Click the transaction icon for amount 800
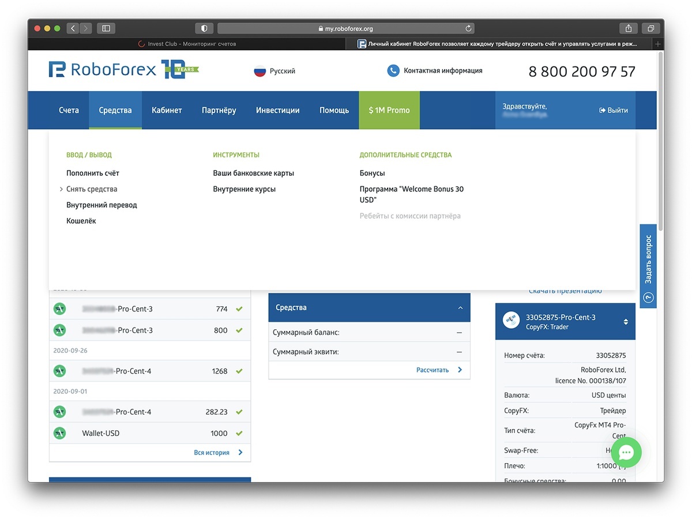The height and width of the screenshot is (519, 692). coord(59,330)
